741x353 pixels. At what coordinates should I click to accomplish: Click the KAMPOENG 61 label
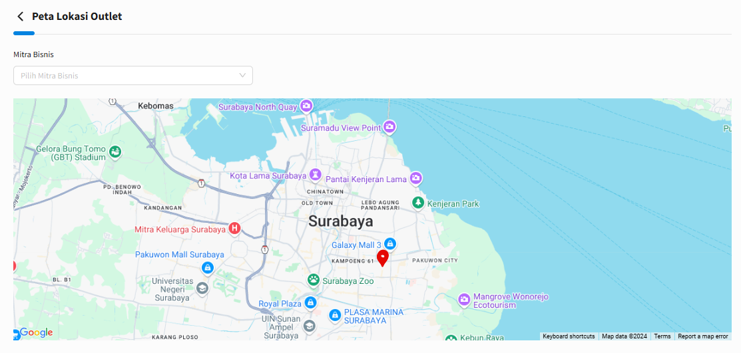(x=353, y=261)
